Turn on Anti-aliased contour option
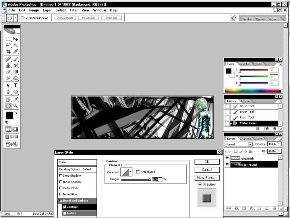Viewport: 290px width, 218px height. tap(138, 172)
